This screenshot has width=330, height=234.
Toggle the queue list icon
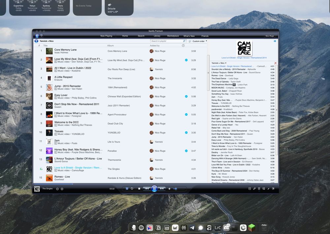pyautogui.click(x=259, y=189)
